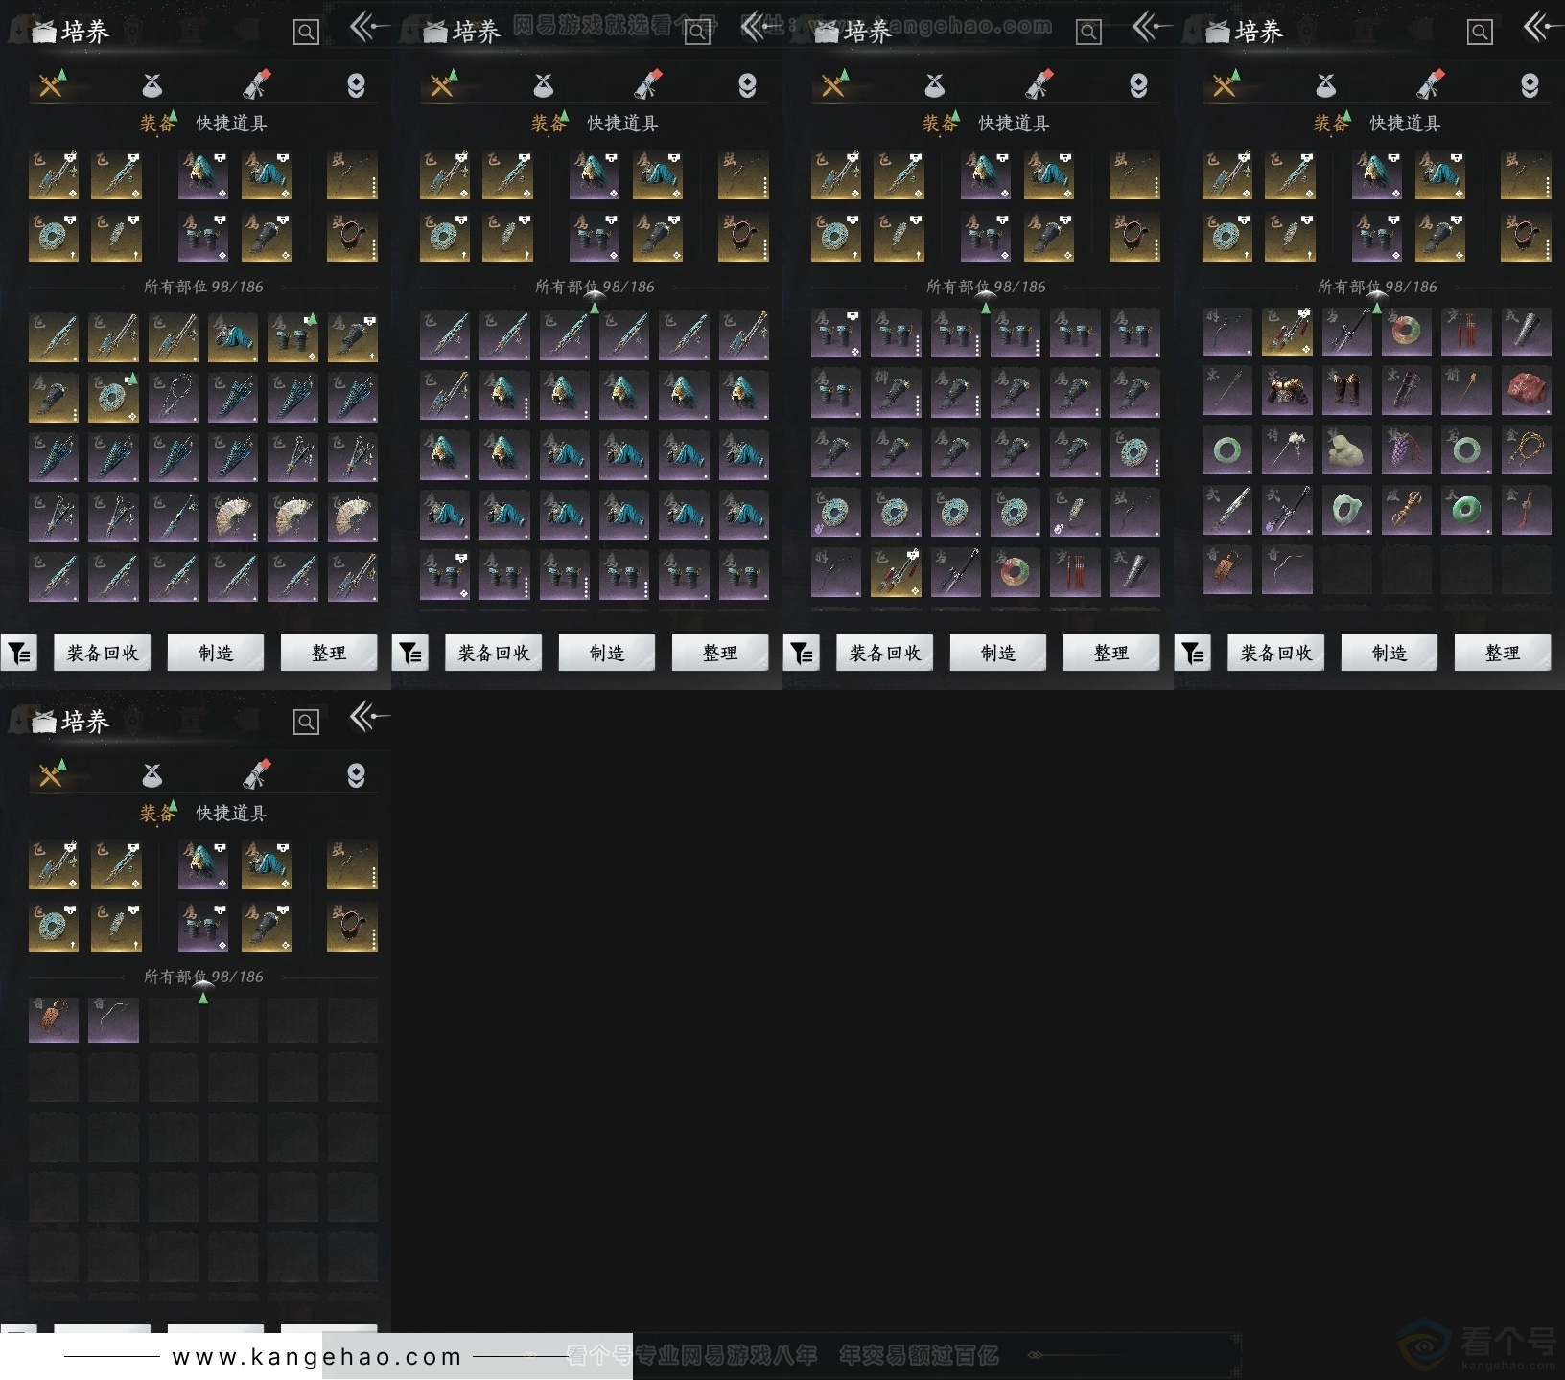1565x1380 pixels.
Task: Open filter options in the fourth top panel
Action: [1193, 654]
